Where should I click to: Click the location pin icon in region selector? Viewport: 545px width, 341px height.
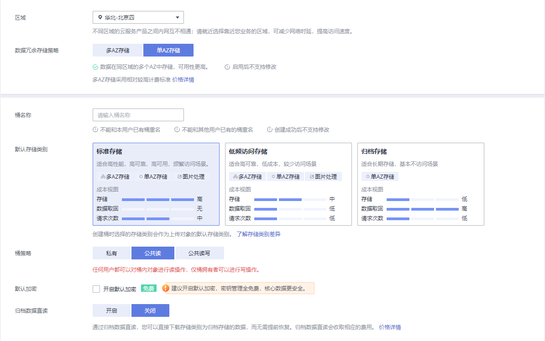point(100,18)
